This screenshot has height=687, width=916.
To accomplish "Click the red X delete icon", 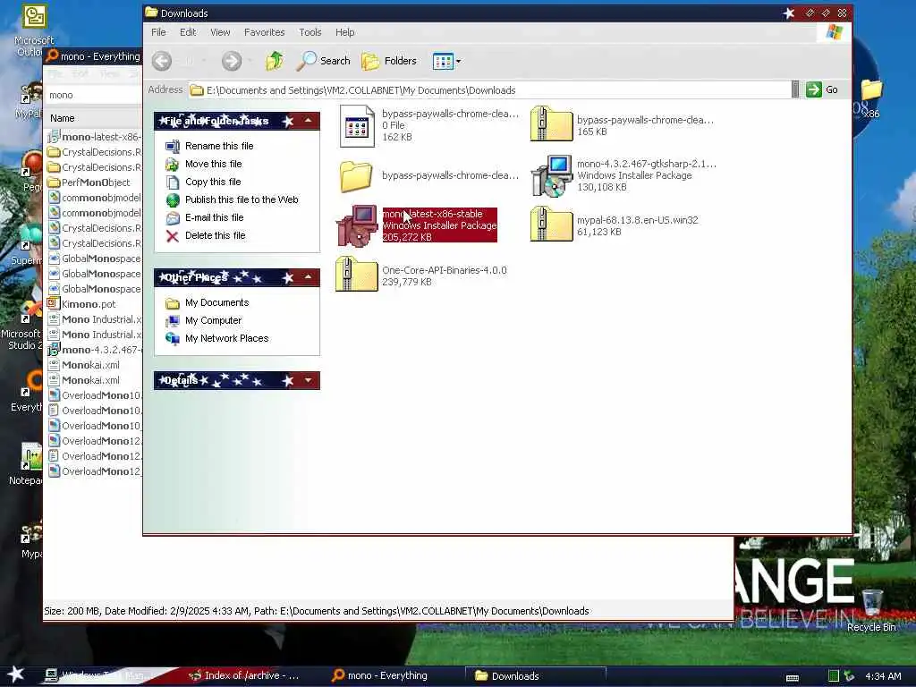I will click(x=173, y=236).
